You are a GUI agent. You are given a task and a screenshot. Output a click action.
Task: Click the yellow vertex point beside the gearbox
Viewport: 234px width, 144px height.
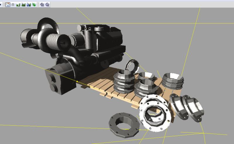[x=77, y=81]
